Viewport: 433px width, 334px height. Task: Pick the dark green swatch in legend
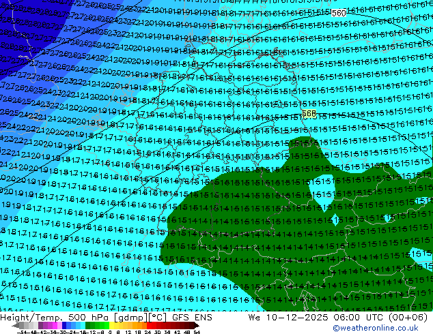click(x=88, y=325)
